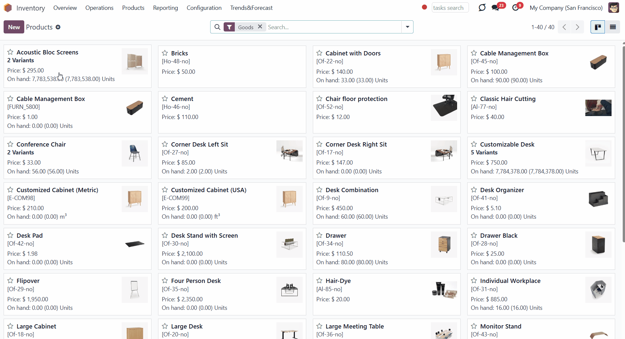The image size is (625, 339).
Task: Star the Corner Desk Left Sit product
Action: [165, 144]
